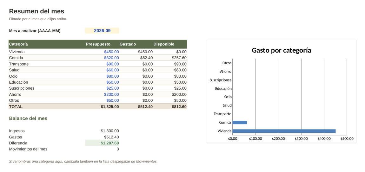The height and width of the screenshot is (172, 365).
Task: Click the Transporte axis label in chart
Action: pyautogui.click(x=222, y=114)
